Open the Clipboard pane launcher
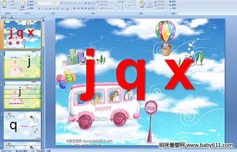This screenshot has height=152, width=237. [16, 13]
